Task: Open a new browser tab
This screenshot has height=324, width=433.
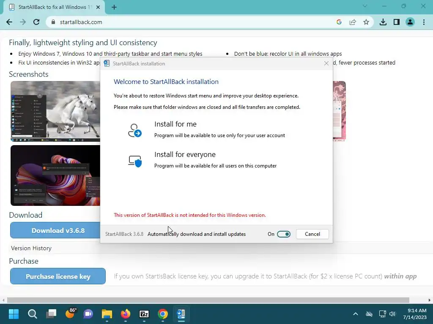Action: 114,7
